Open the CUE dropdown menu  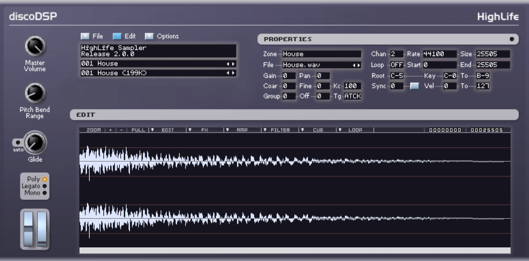[317, 130]
